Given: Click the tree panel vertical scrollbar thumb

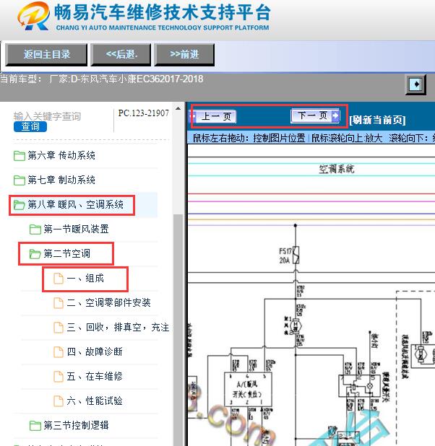Looking at the screenshot, I should tap(178, 330).
